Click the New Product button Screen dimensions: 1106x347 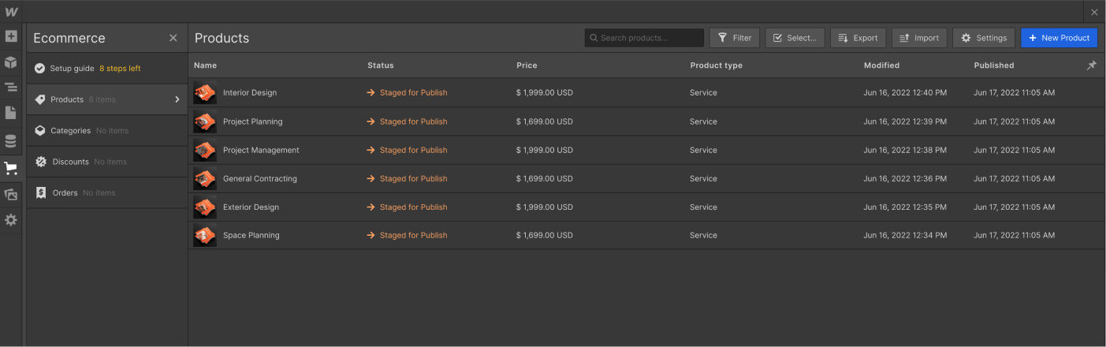1059,38
